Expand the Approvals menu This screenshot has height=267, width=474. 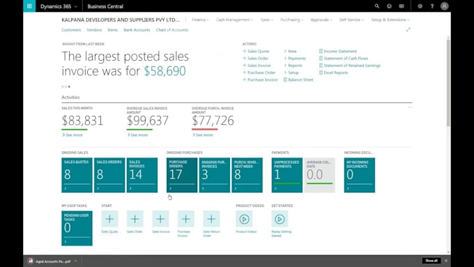(321, 20)
